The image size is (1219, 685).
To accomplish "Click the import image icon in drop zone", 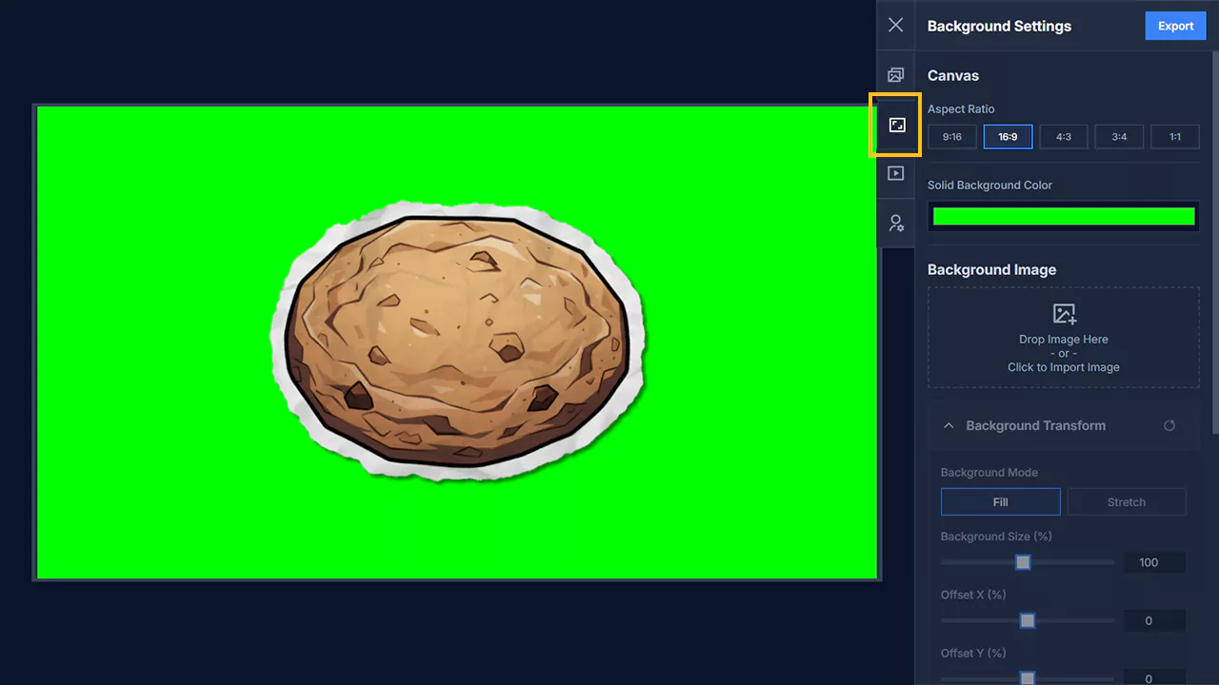I will 1064,314.
